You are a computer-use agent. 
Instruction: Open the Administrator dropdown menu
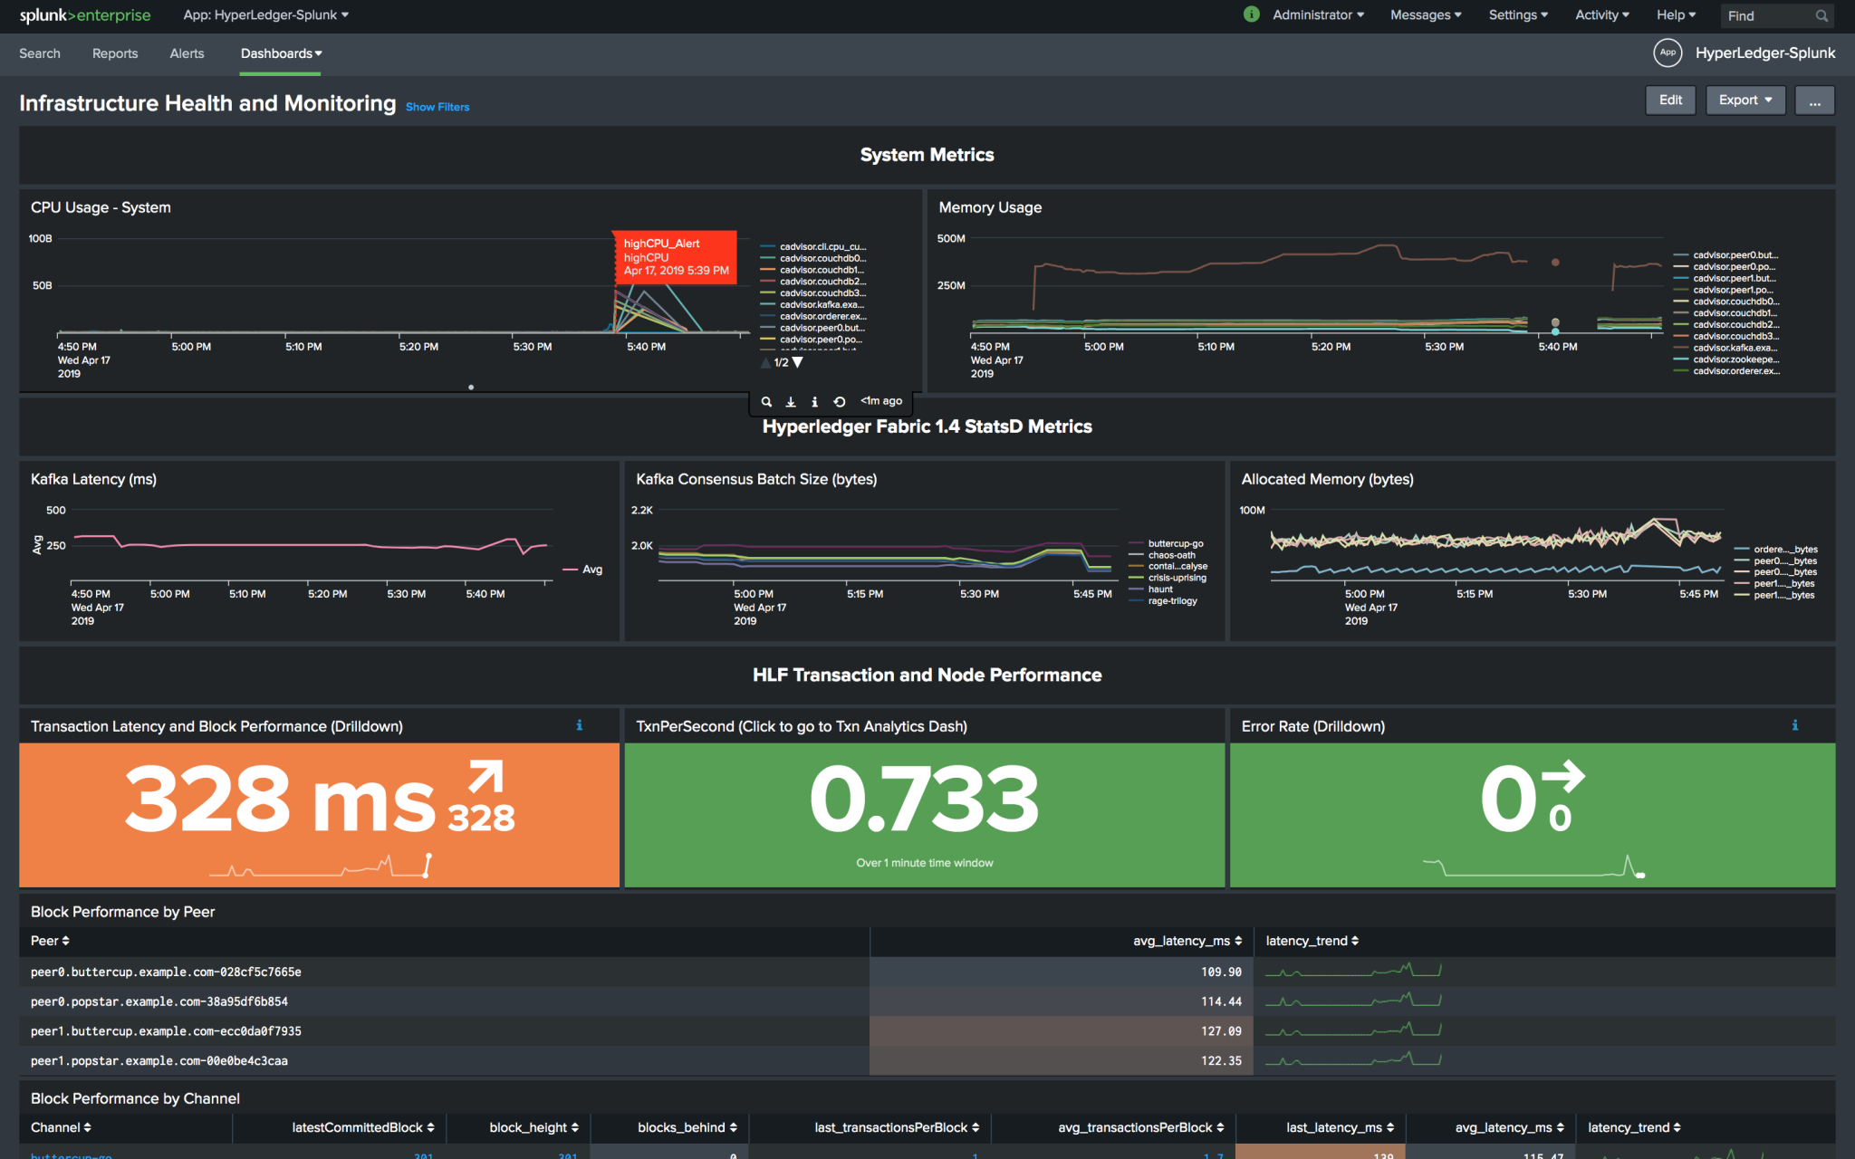coord(1317,14)
